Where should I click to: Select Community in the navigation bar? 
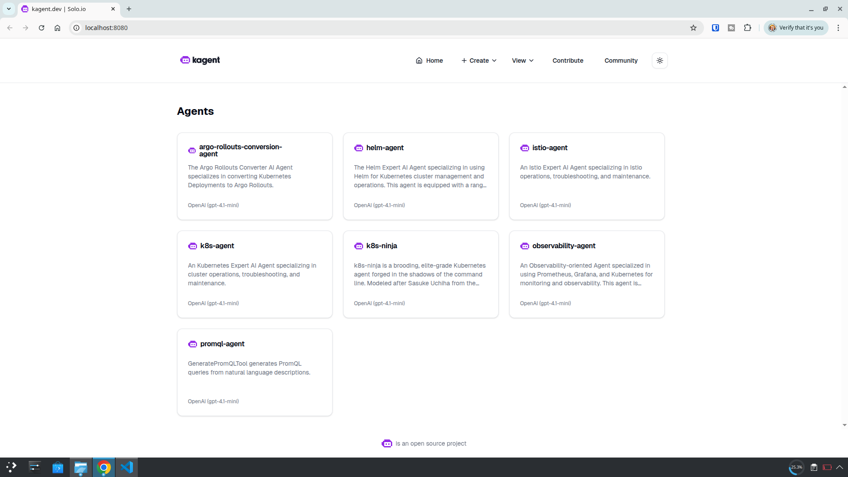click(x=621, y=61)
